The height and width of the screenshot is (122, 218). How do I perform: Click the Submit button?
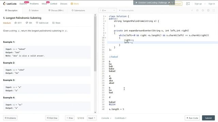tap(208, 118)
